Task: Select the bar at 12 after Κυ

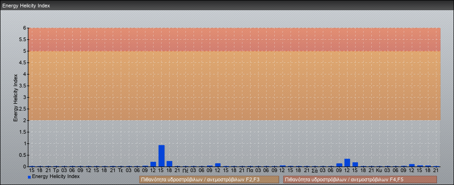Action: (412, 166)
